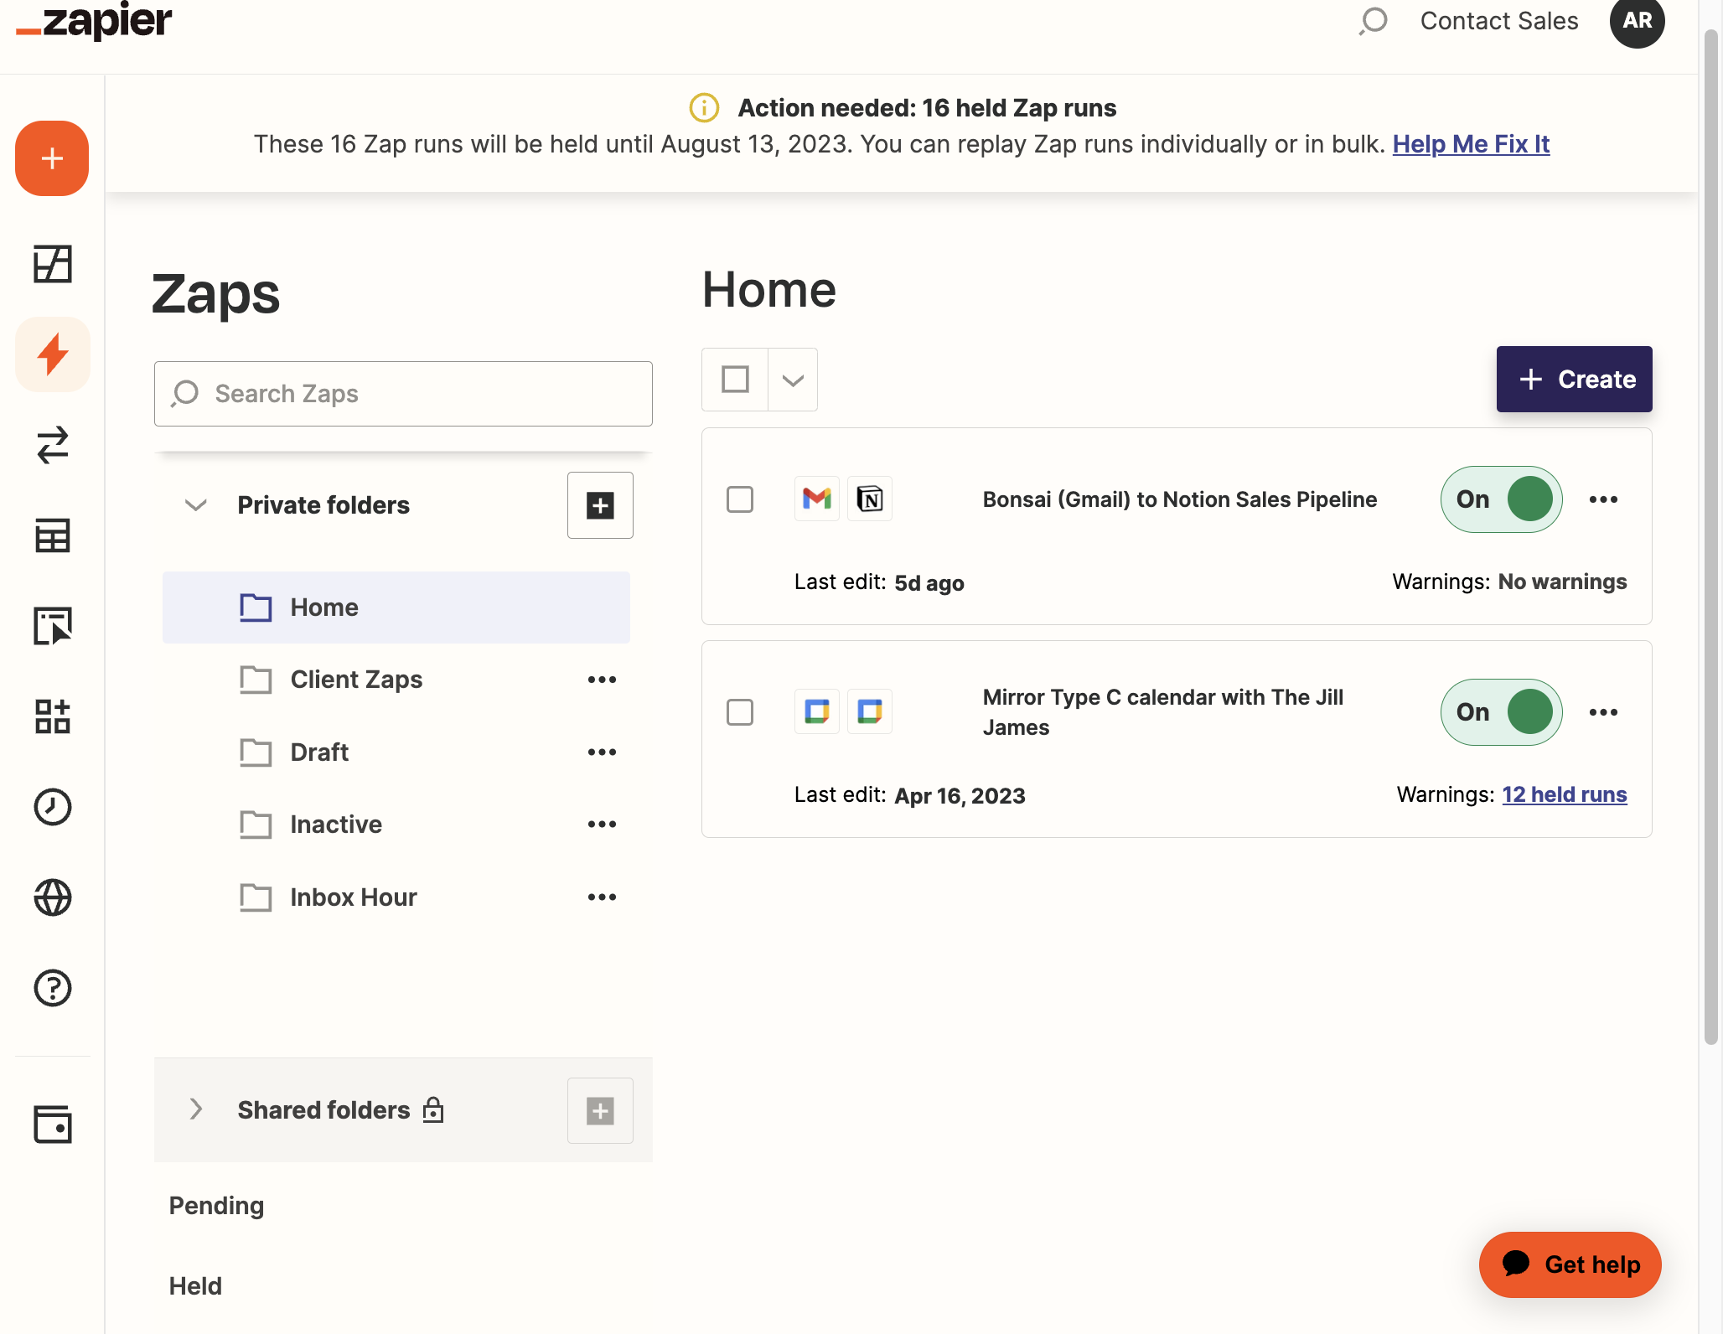1723x1334 pixels.
Task: Open the AR profile avatar menu
Action: [x=1637, y=21]
